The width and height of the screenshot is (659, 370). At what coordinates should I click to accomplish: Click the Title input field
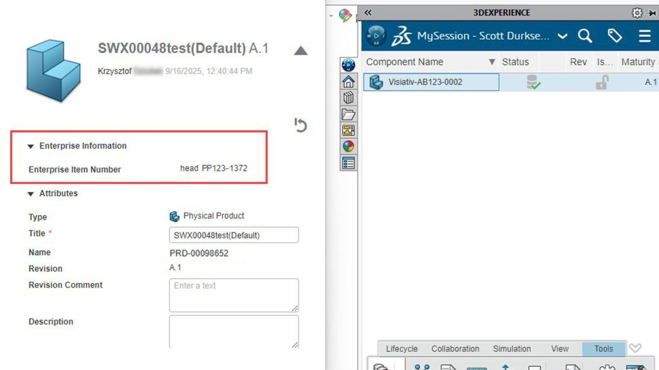point(234,235)
